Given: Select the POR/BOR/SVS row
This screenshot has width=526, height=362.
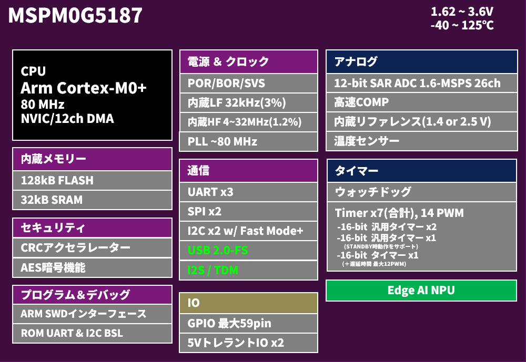Looking at the screenshot, I should [249, 83].
